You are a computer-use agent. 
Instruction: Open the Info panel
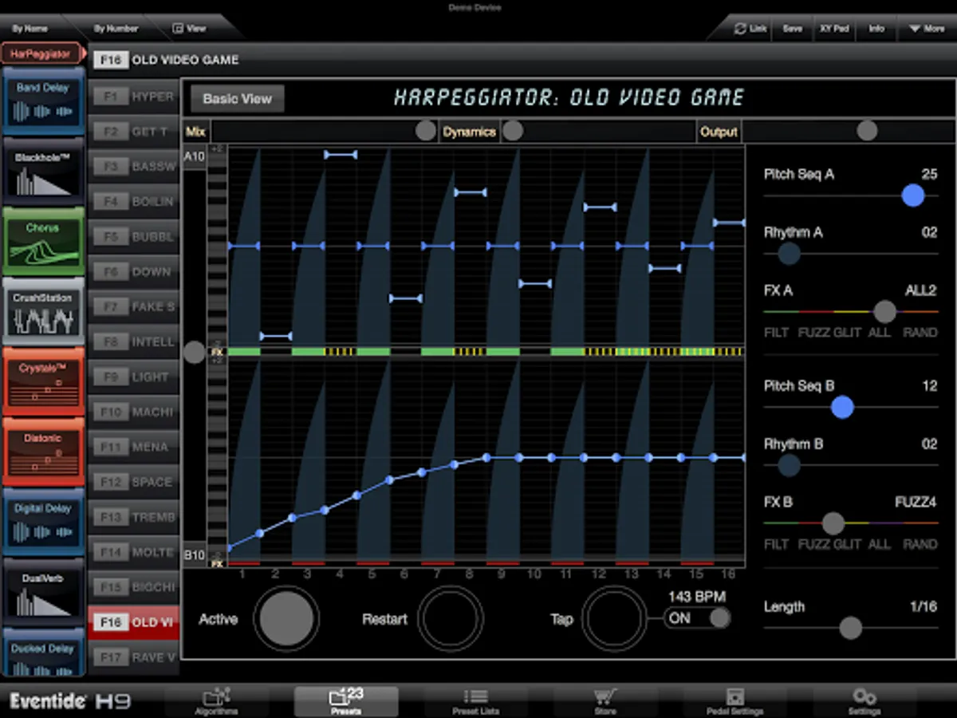[876, 29]
